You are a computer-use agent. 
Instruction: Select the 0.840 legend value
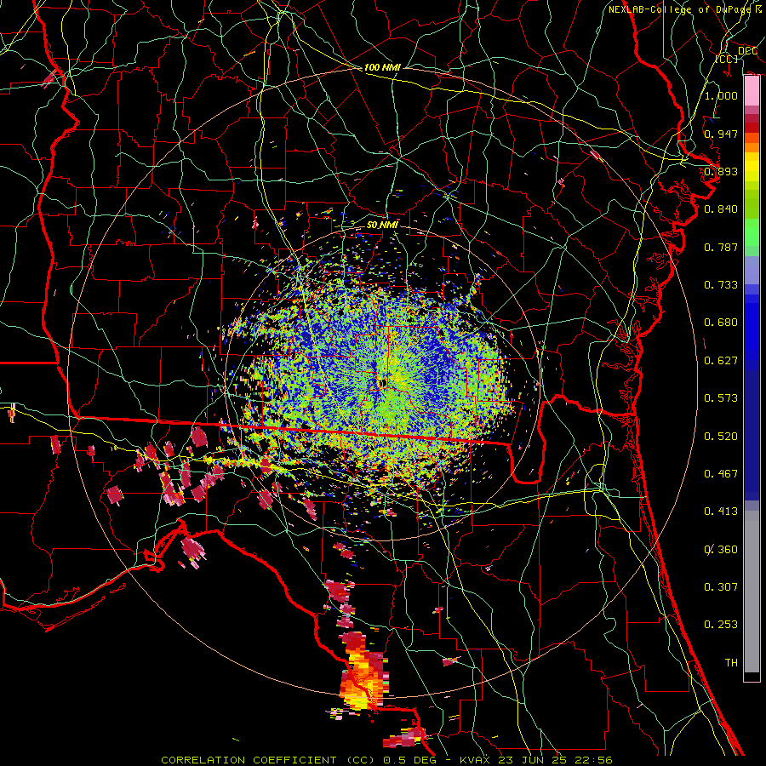coord(721,209)
